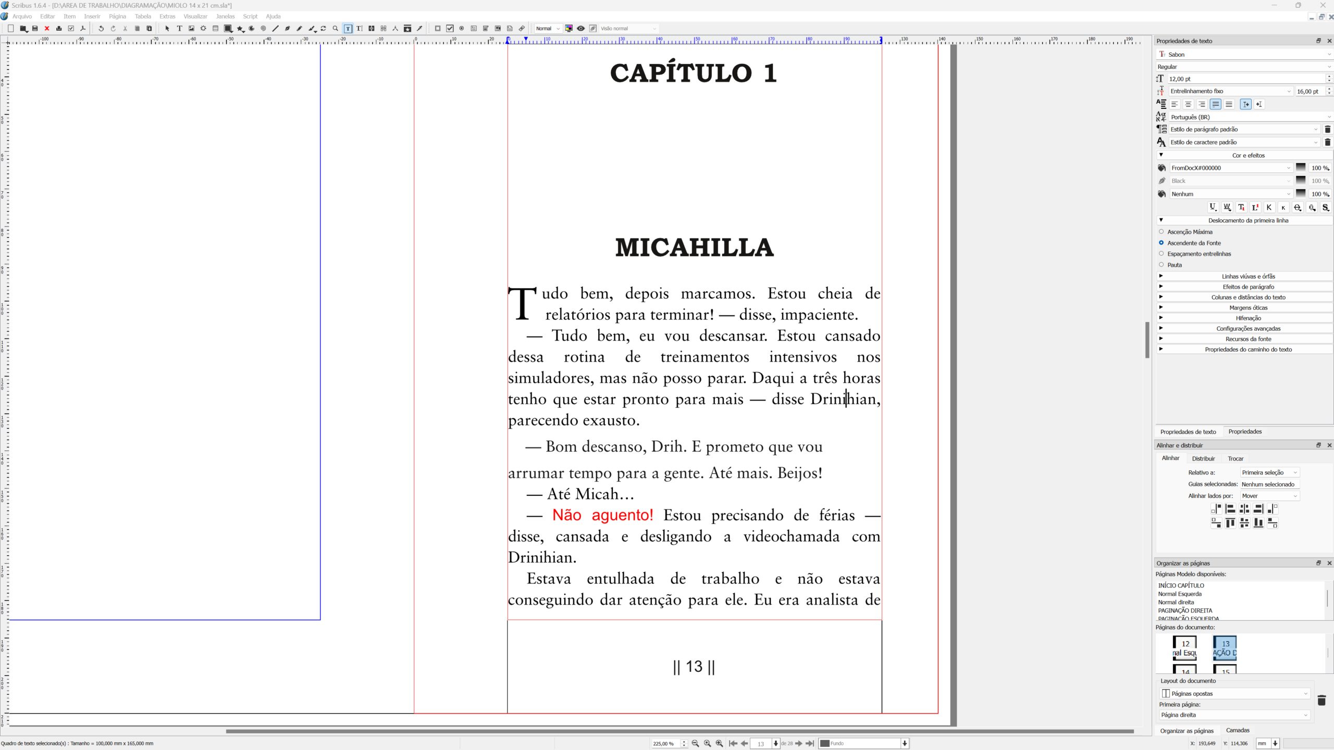The height and width of the screenshot is (750, 1334).
Task: Click the Print icon in toolbar
Action: pos(59,29)
